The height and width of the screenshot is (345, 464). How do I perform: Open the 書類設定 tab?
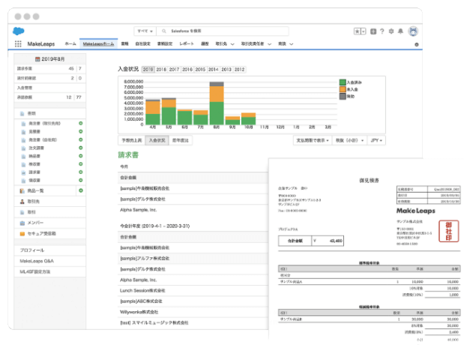(164, 43)
